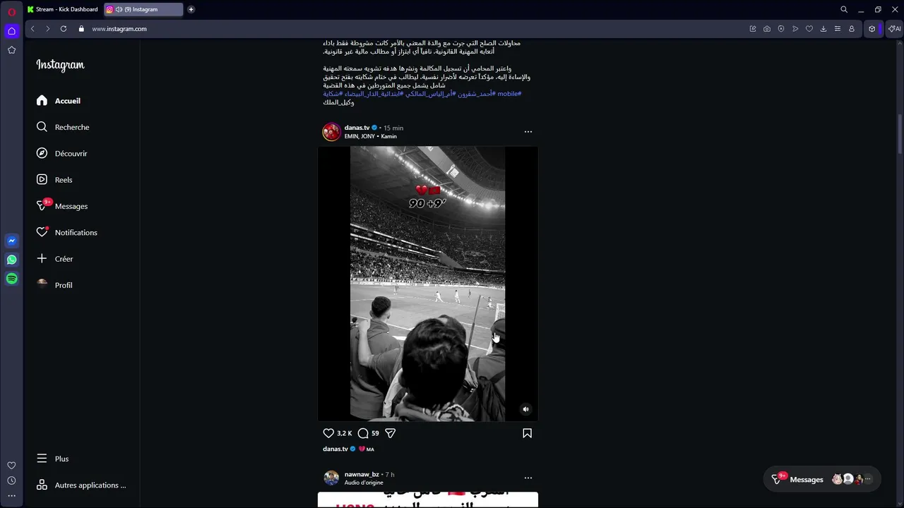Screen dimensions: 904x508
Task: Like the danas.tv post with heart icon
Action: pos(328,433)
